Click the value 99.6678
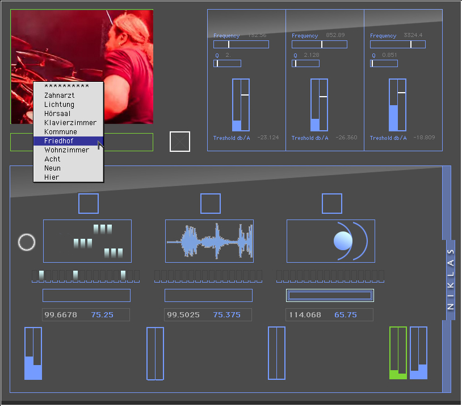 tap(61, 315)
